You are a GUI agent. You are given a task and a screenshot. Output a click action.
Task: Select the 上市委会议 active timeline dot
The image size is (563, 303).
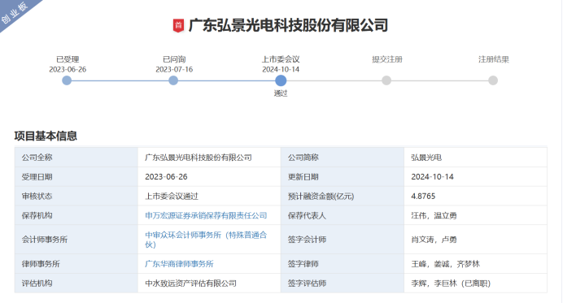281,80
